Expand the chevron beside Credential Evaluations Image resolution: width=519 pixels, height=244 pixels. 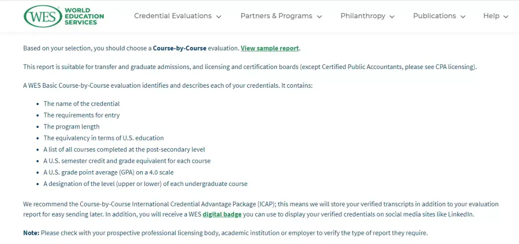tap(219, 17)
